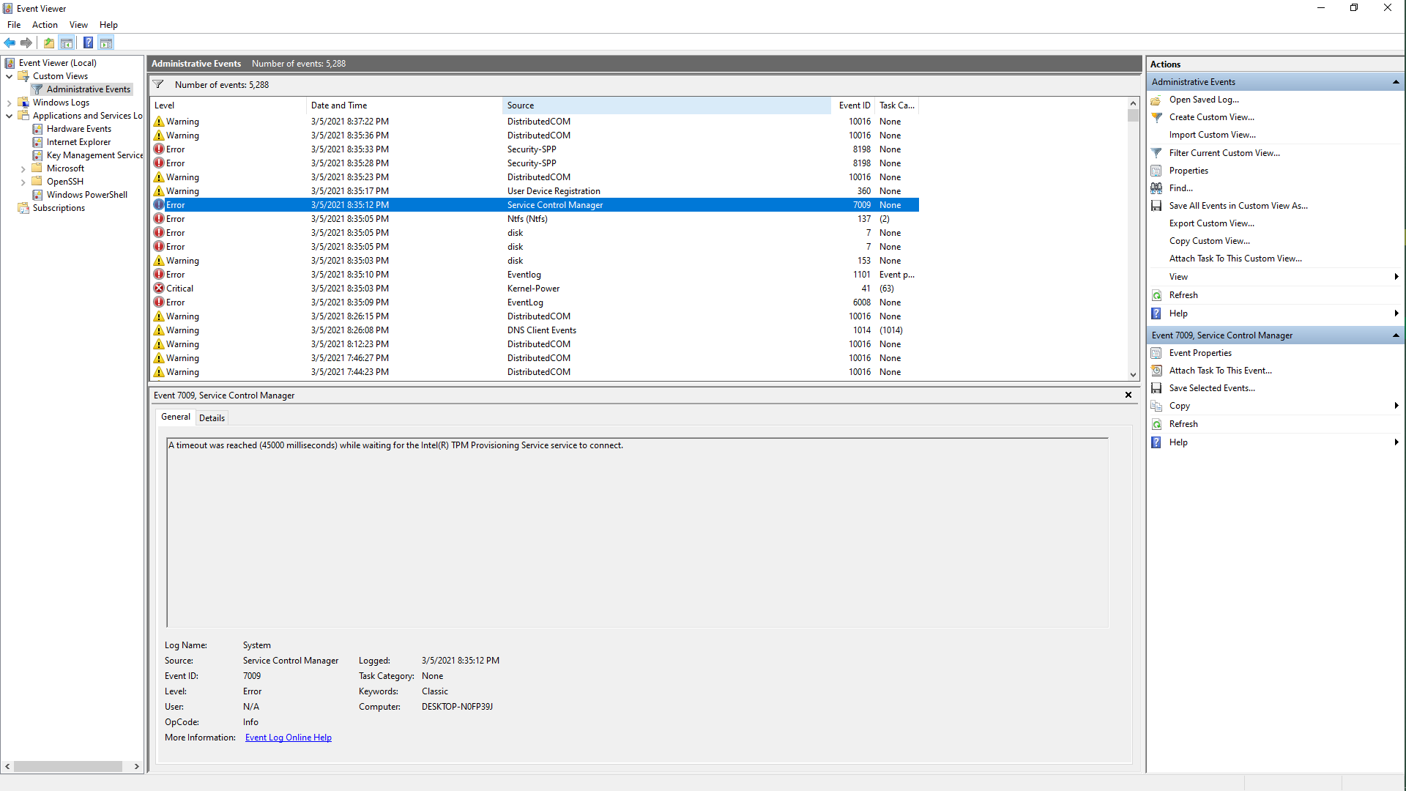Click the Up One Level folder icon

pyautogui.click(x=48, y=42)
